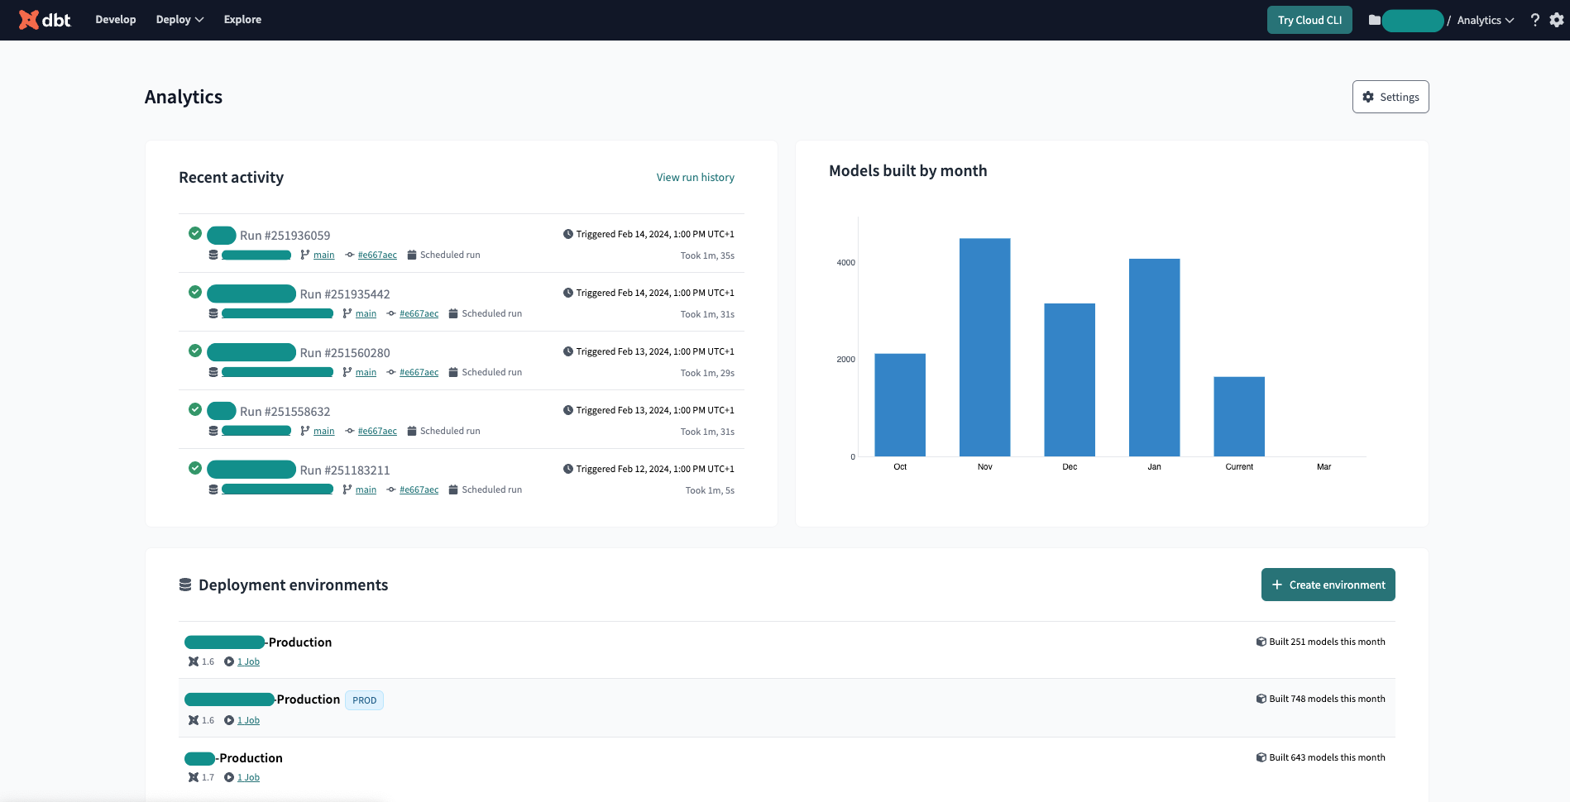Click success check icon for Run #251183211
This screenshot has height=802, width=1570.
tap(195, 468)
